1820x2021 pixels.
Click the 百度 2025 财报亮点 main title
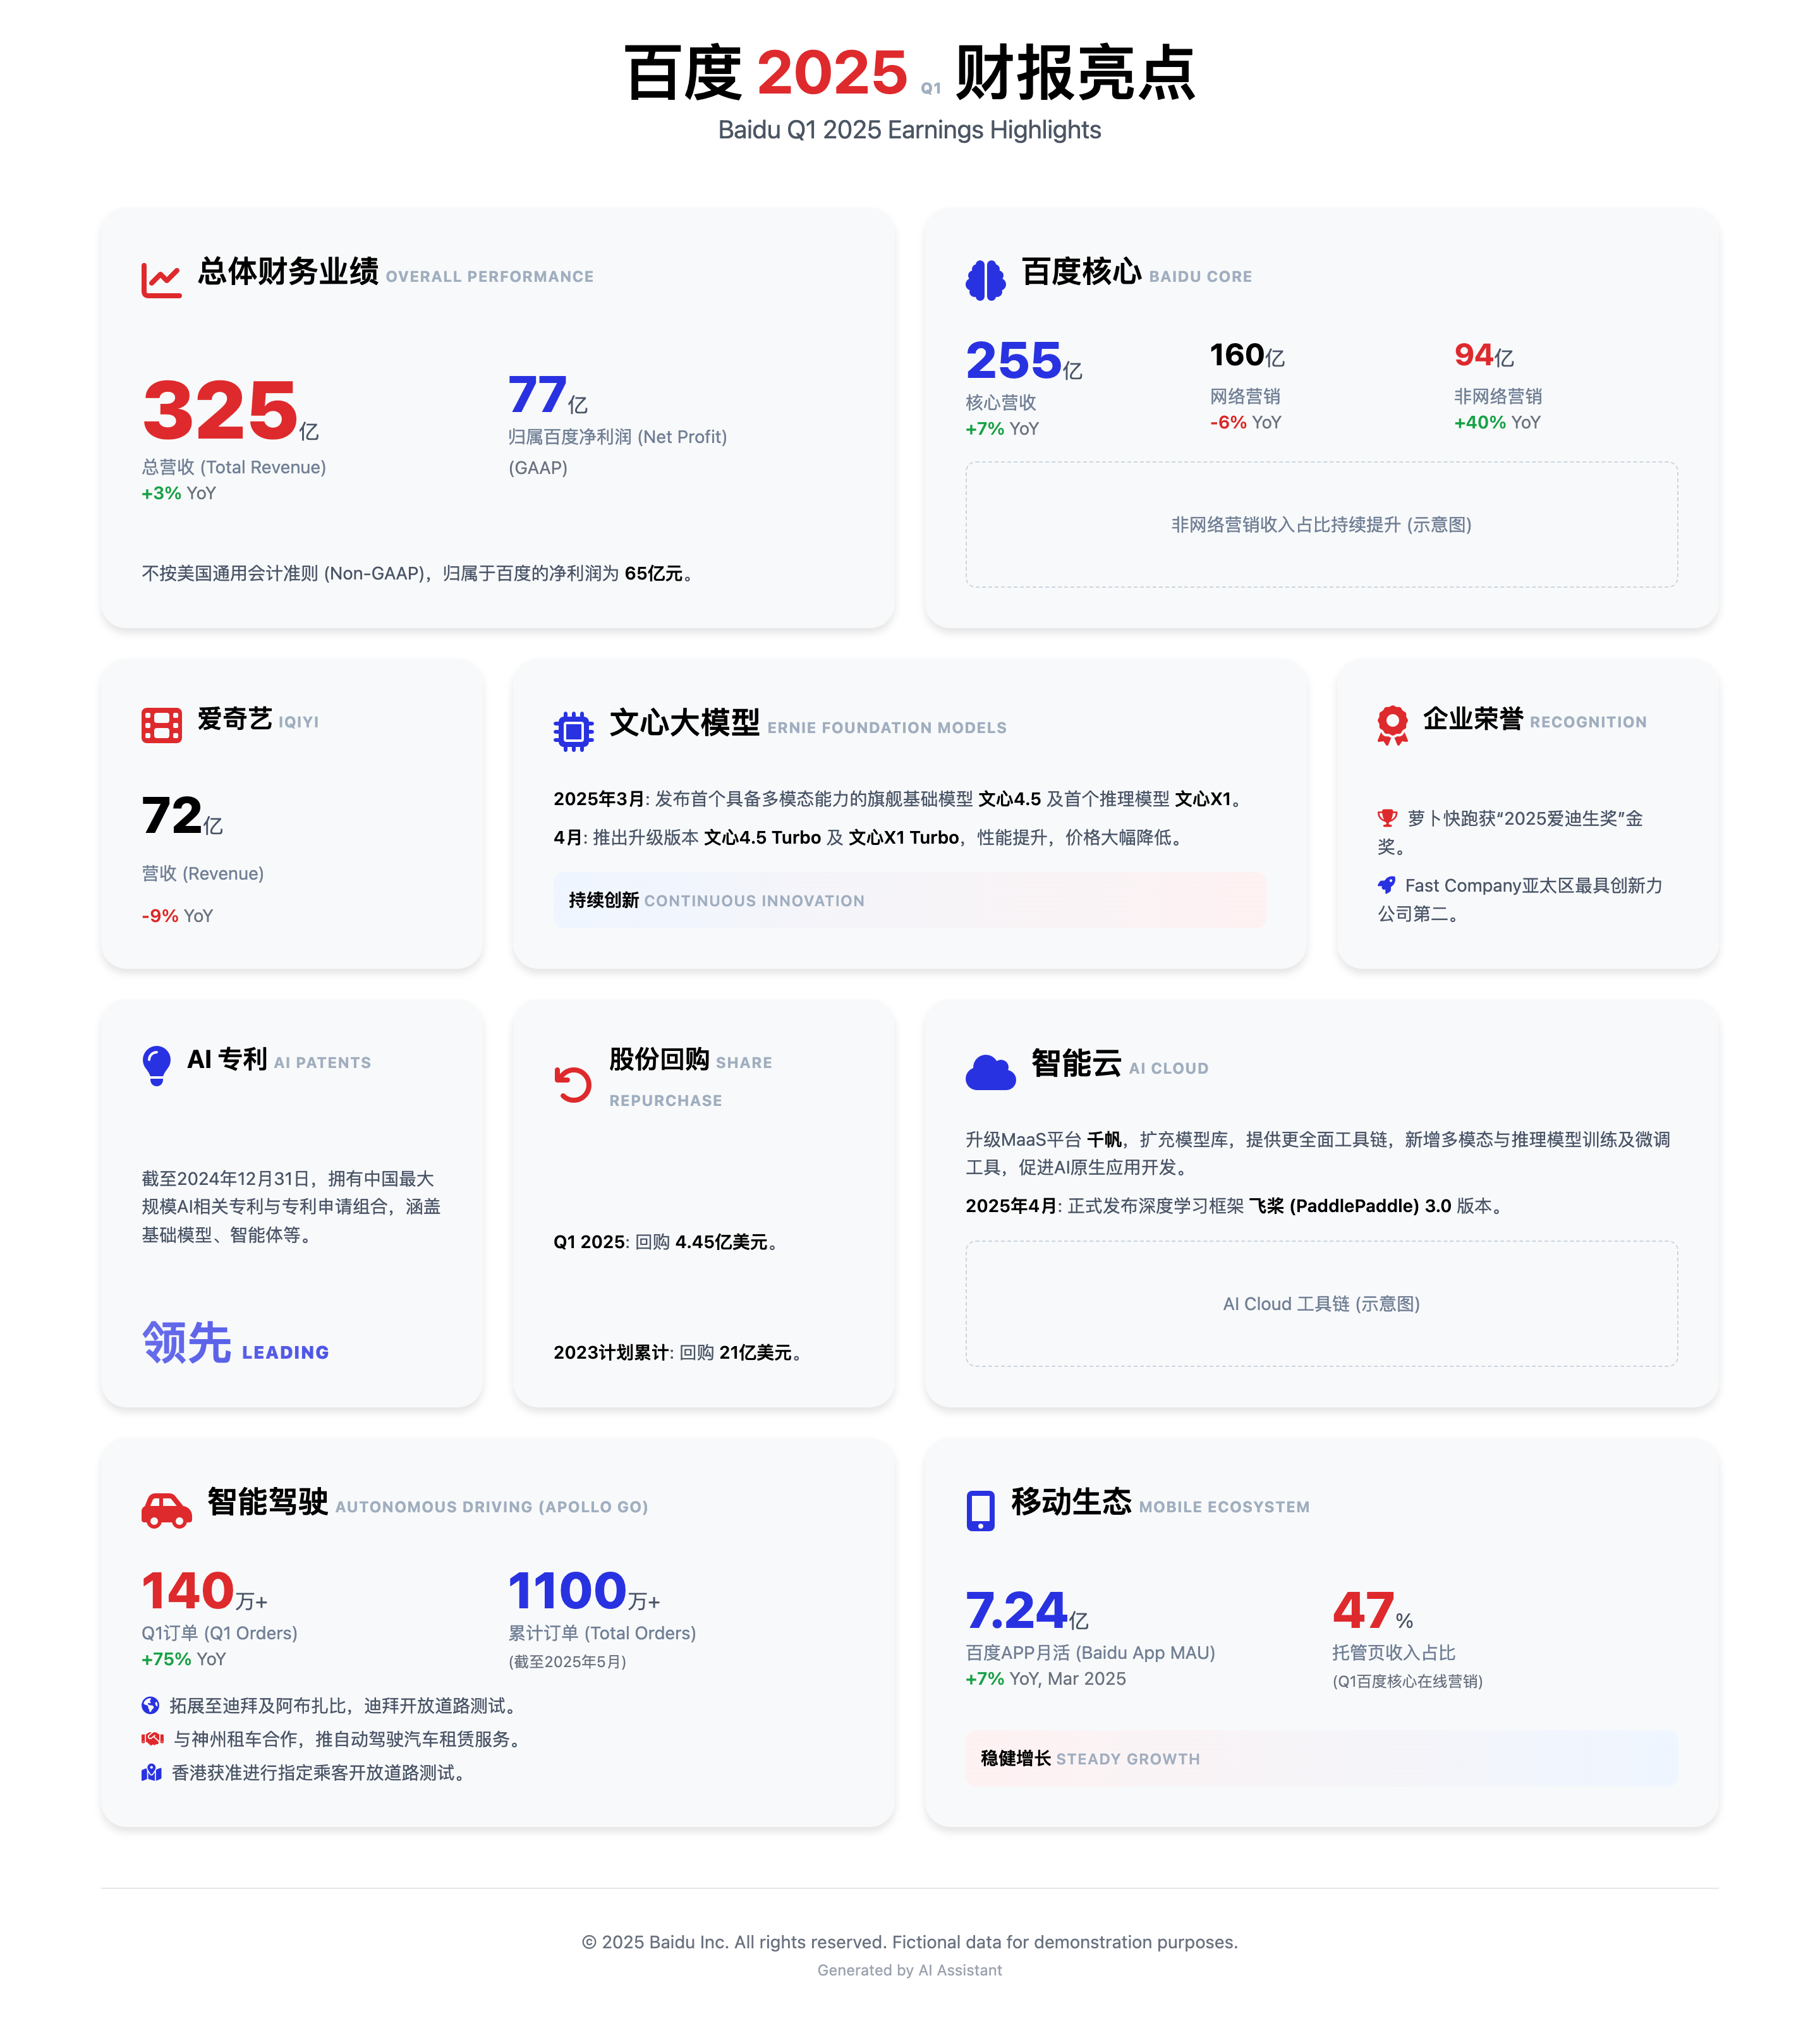pos(909,72)
